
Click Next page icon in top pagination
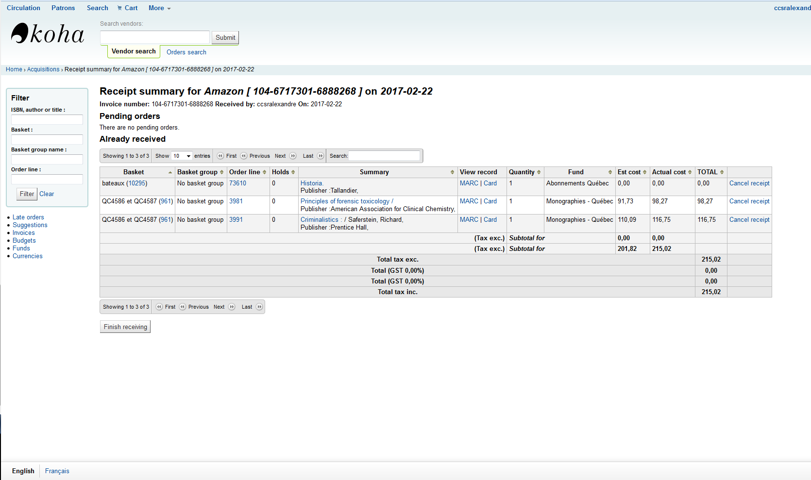coord(293,156)
